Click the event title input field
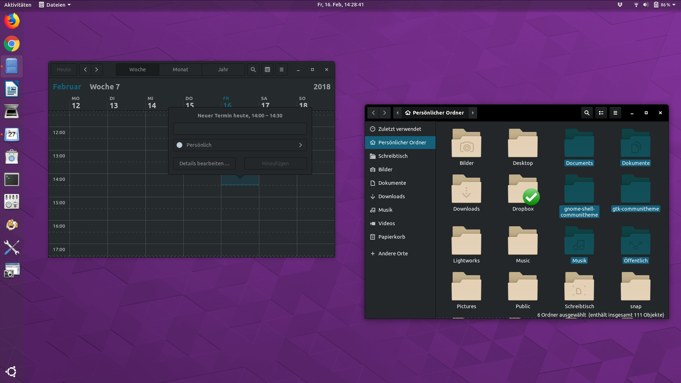 [240, 129]
